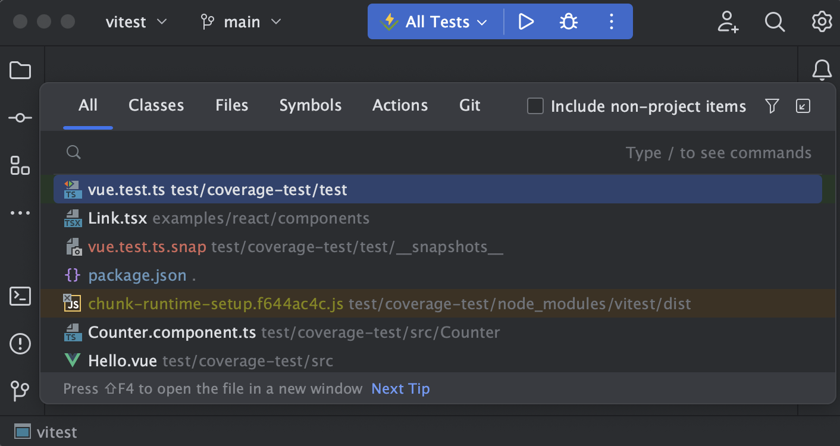Open the Notifications bell

pyautogui.click(x=822, y=70)
